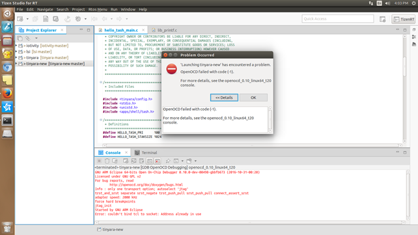418x235 pixels.
Task: Click the Pin Console icon
Action: 168,161
